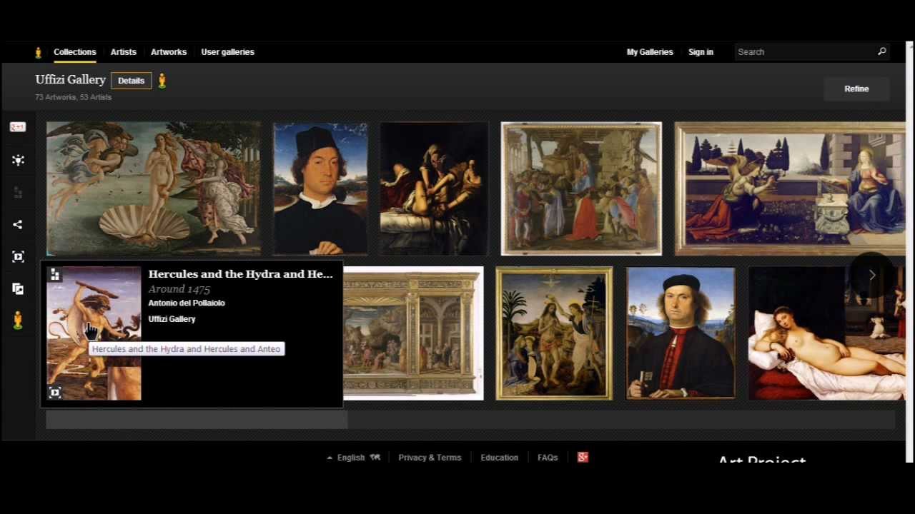
Task: Click the Google +1 icon in sidebar
Action: [x=18, y=127]
